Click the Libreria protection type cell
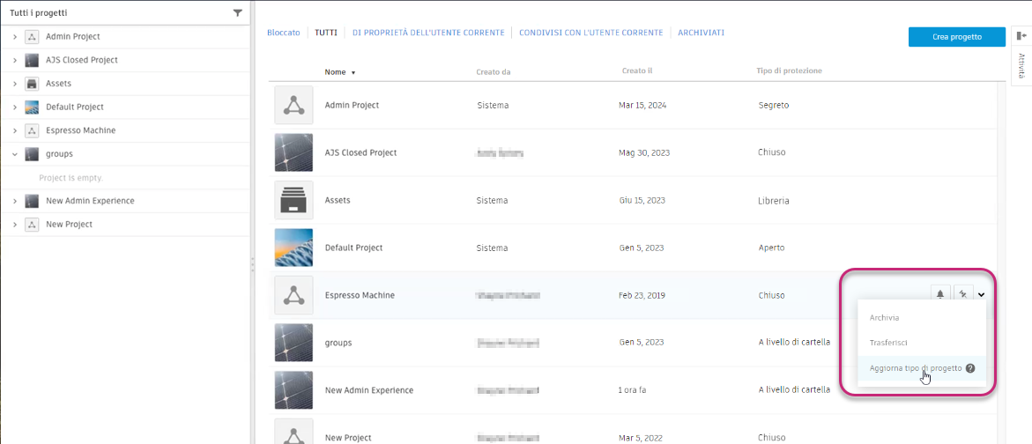This screenshot has height=444, width=1032. [x=774, y=200]
